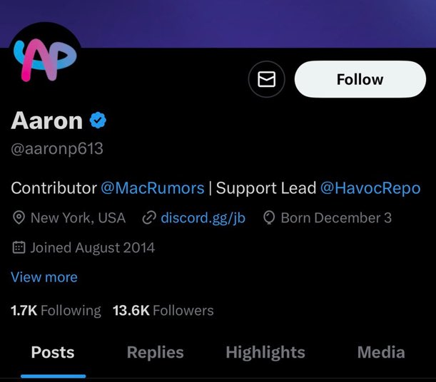Image resolution: width=436 pixels, height=382 pixels.
Task: Click the location pin icon
Action: click(x=19, y=217)
